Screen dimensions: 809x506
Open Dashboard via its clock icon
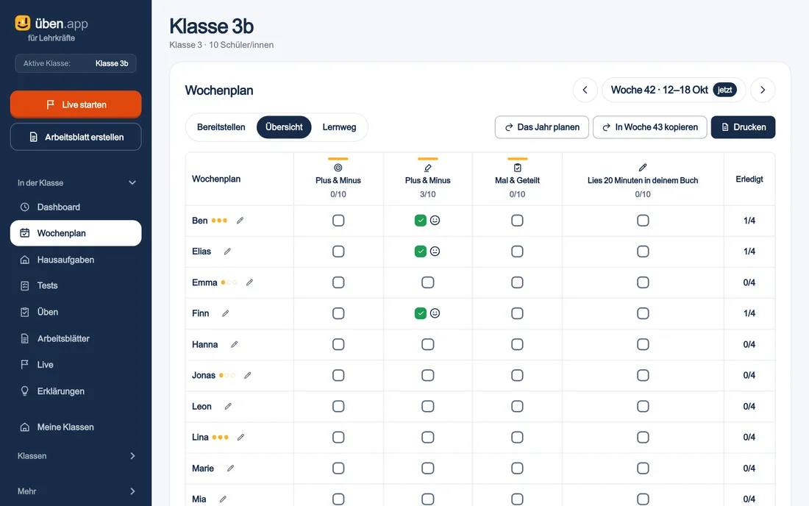point(25,207)
